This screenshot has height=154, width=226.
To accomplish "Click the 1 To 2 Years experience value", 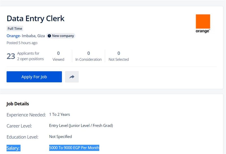I will [x=60, y=114].
